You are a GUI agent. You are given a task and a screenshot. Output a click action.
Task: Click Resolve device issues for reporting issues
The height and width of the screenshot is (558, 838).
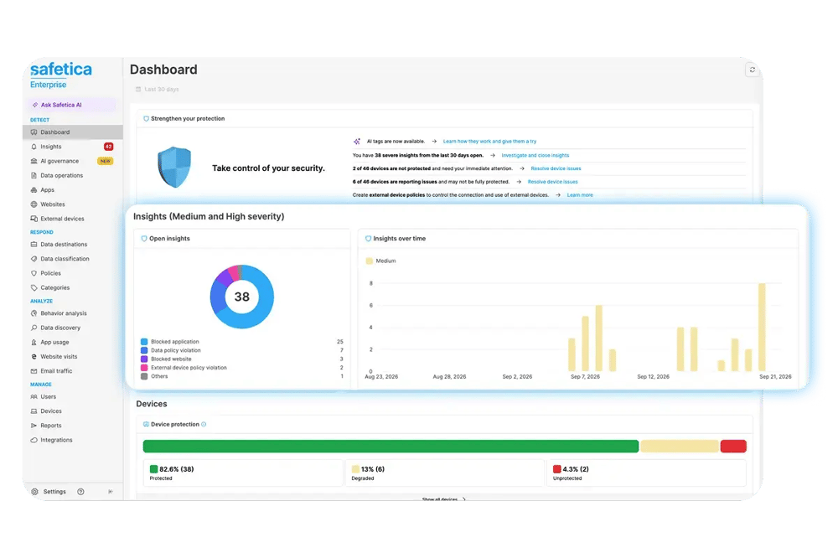click(x=552, y=182)
